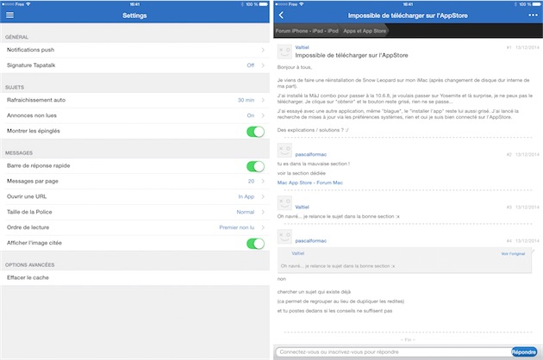The height and width of the screenshot is (360, 543).
Task: Tap the Répondre button
Action: click(524, 352)
